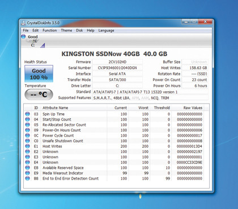Click the Start/Stop Count status icon
238x209 pixels.
pyautogui.click(x=28, y=120)
